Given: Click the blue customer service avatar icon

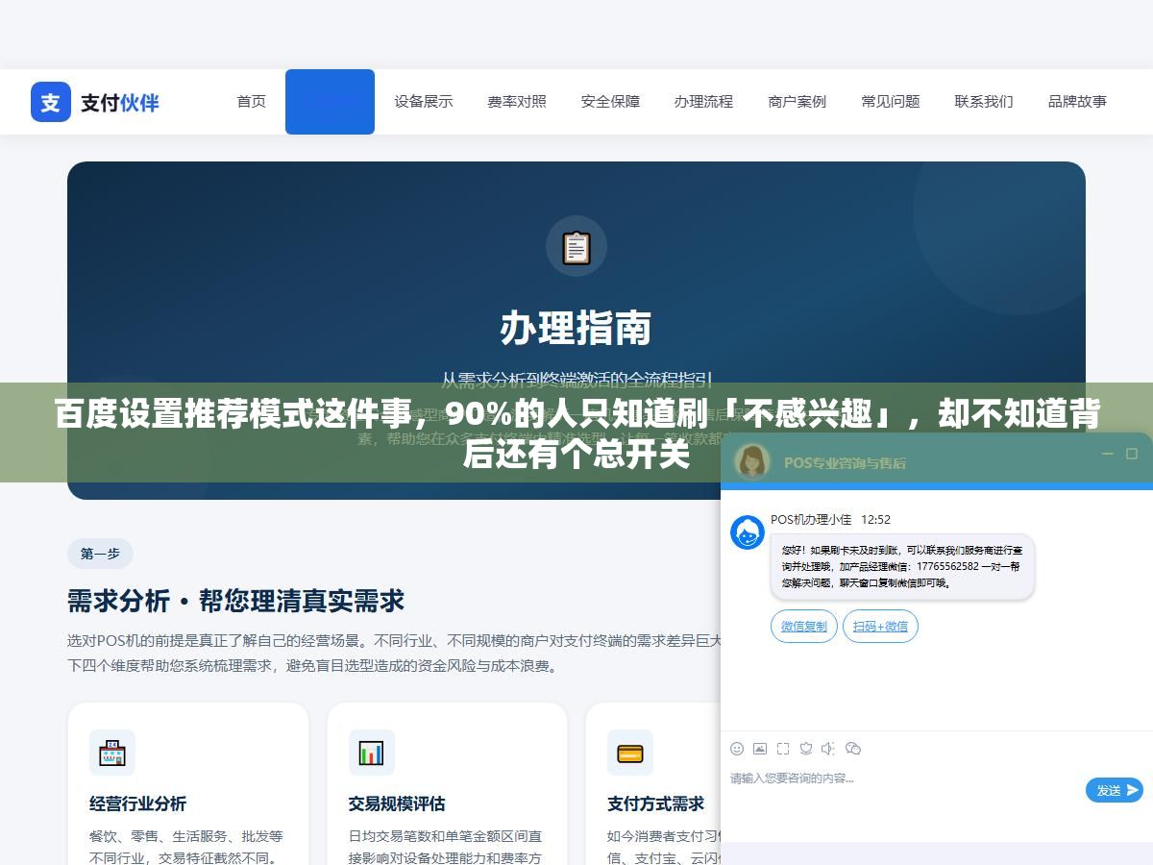Looking at the screenshot, I should point(748,532).
